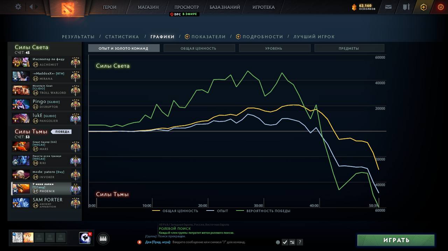This screenshot has width=448, height=251.
Task: Click the first party member avatar
Action: [x=17, y=237]
